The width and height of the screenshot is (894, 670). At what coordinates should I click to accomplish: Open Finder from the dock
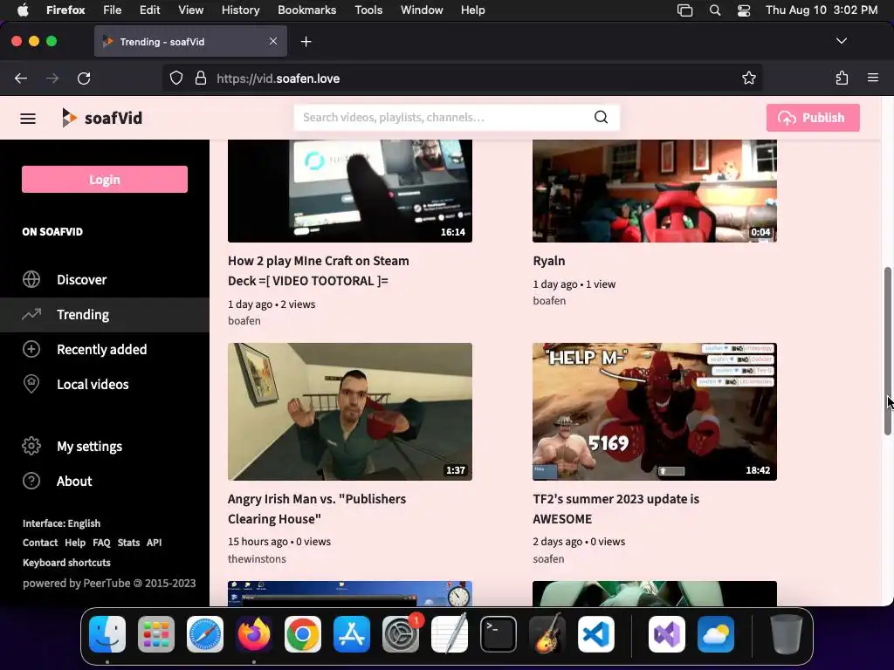coord(107,634)
